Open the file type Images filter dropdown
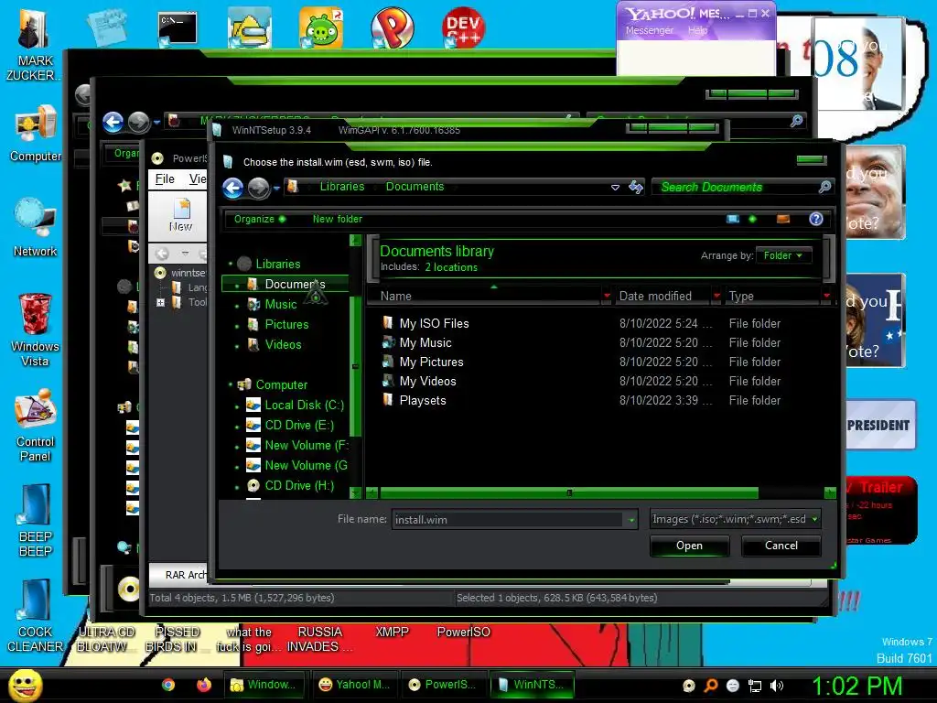Viewport: 937px width, 703px height. [735, 519]
